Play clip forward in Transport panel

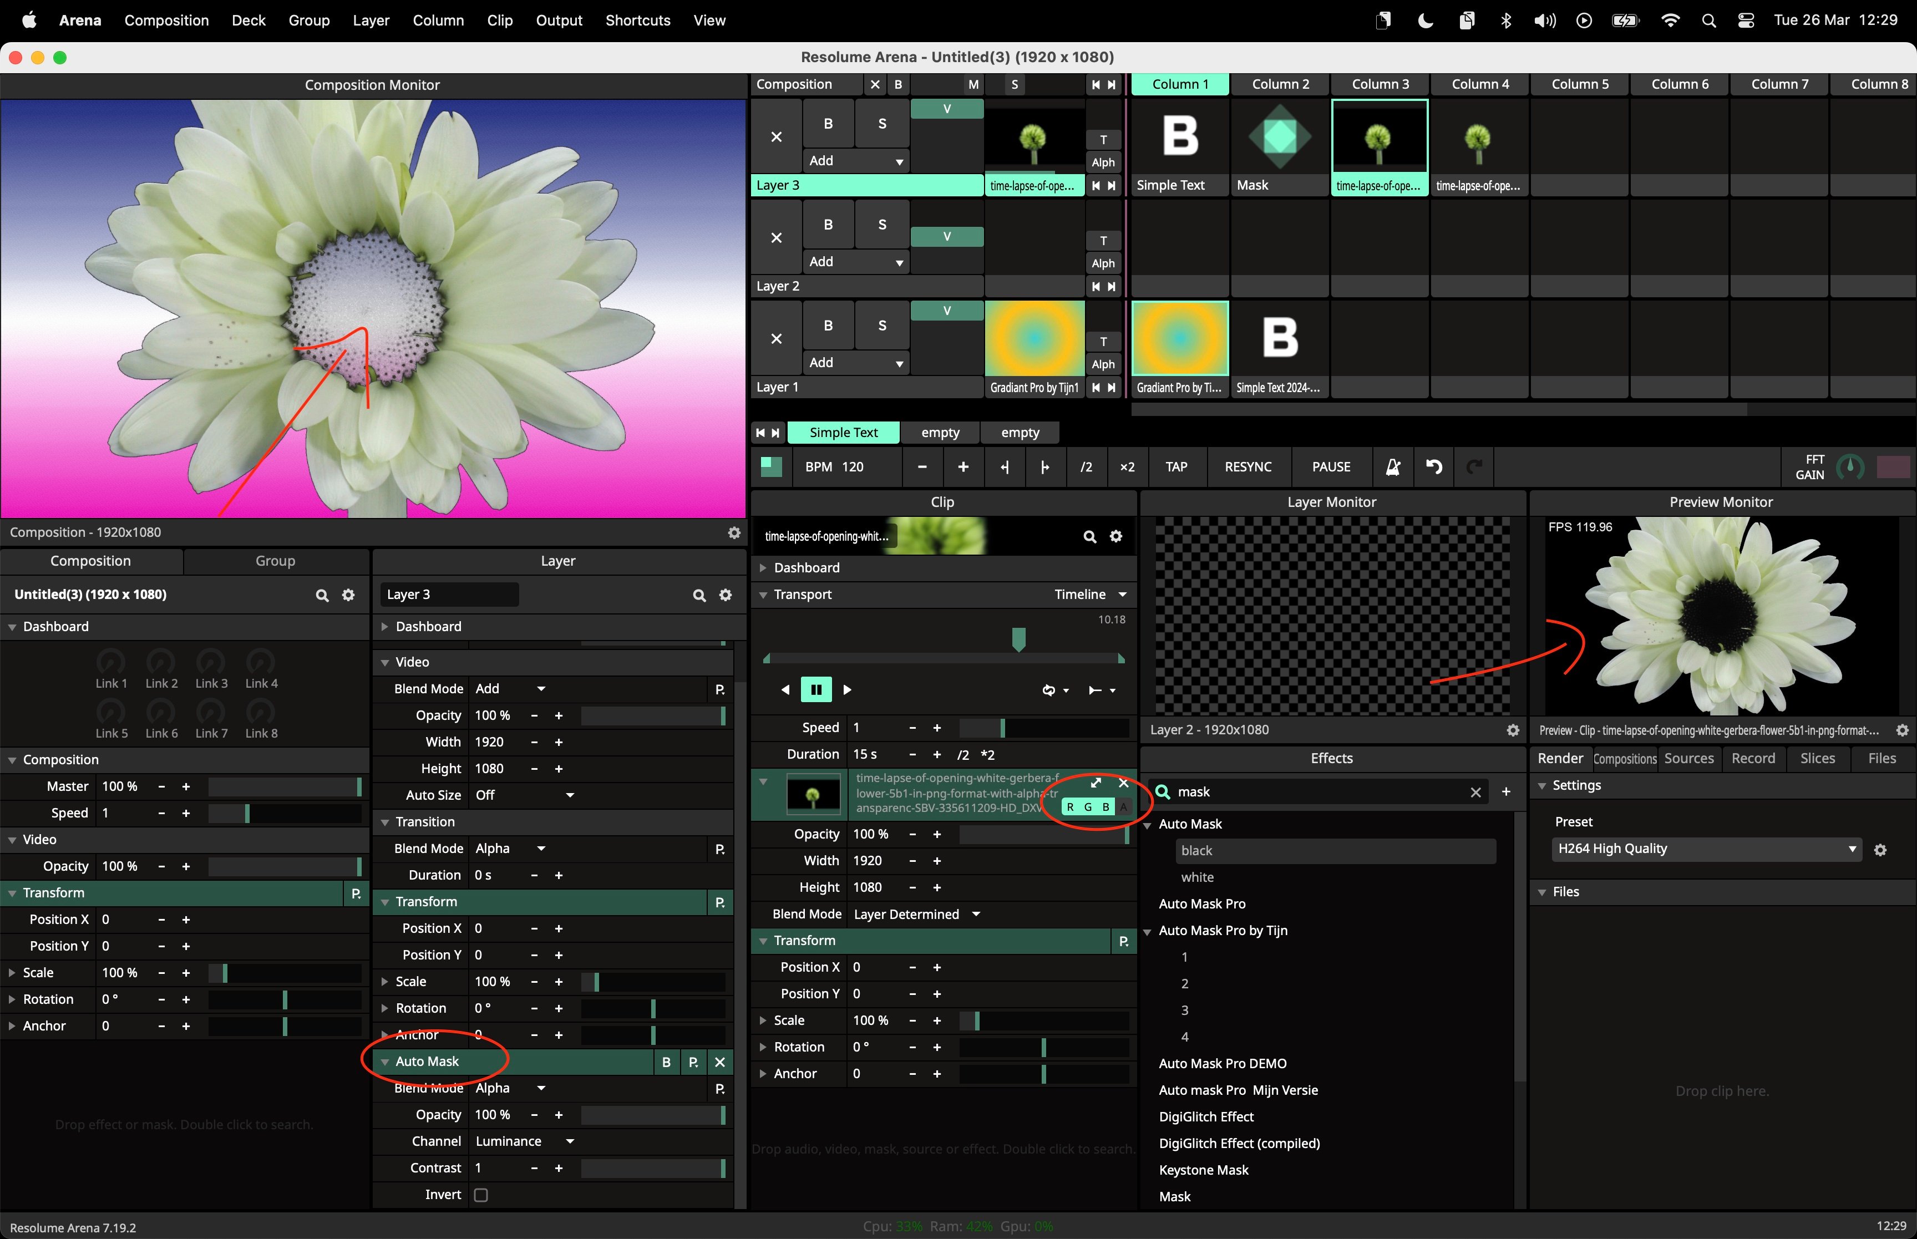point(847,689)
